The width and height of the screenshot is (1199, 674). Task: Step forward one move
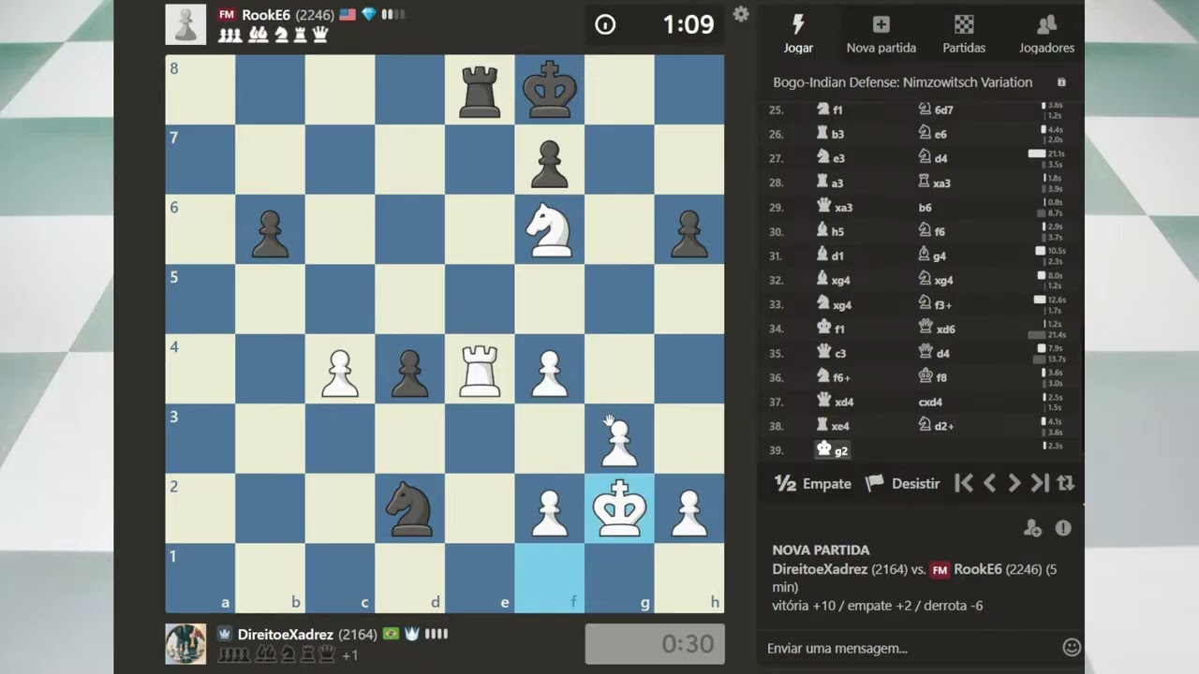[1014, 484]
